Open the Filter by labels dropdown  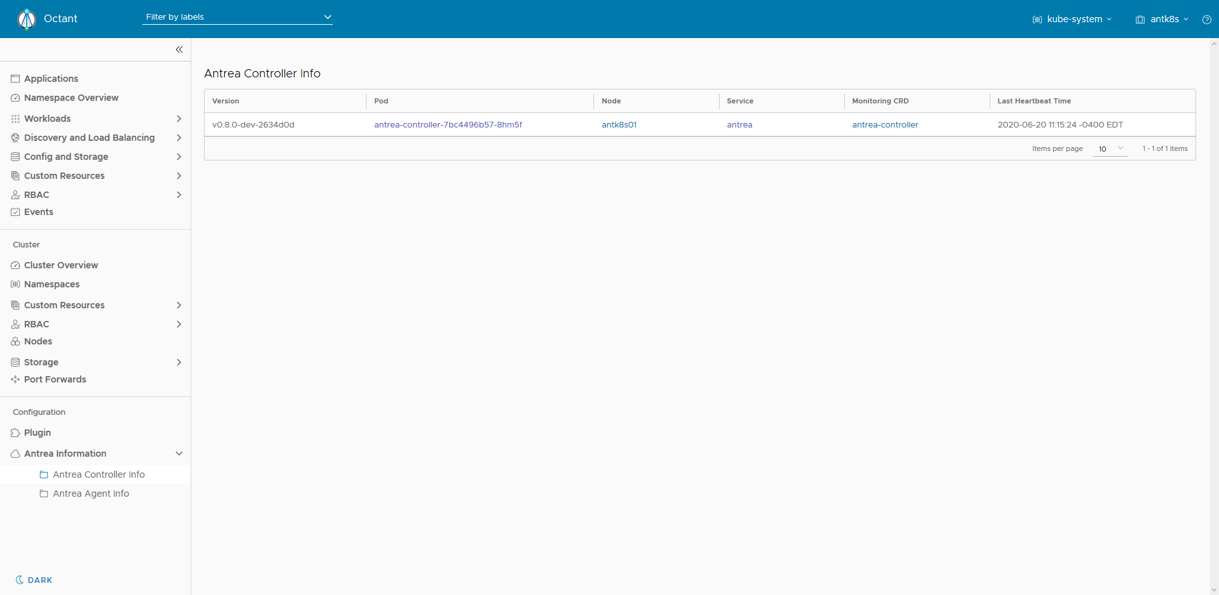pos(238,17)
